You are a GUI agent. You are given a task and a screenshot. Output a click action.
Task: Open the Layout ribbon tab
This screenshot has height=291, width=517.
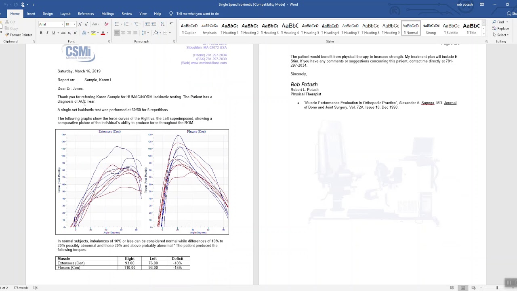point(65,14)
